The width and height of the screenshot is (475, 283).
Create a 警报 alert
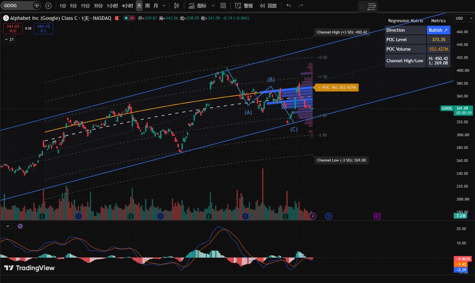click(x=244, y=6)
